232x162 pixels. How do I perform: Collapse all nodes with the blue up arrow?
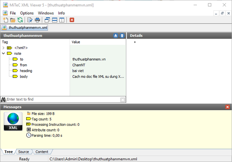[x=116, y=36]
